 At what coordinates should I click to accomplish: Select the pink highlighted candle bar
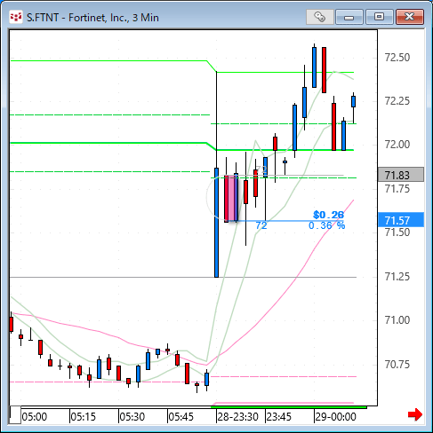(x=231, y=199)
